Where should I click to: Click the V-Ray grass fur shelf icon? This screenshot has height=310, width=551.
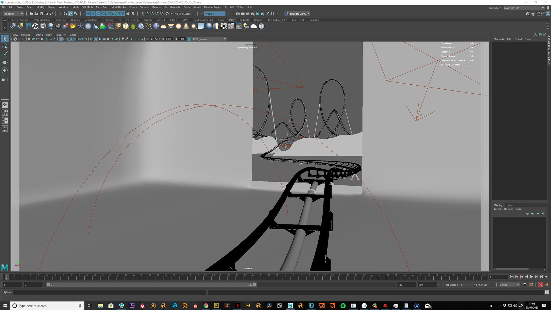coord(133,26)
